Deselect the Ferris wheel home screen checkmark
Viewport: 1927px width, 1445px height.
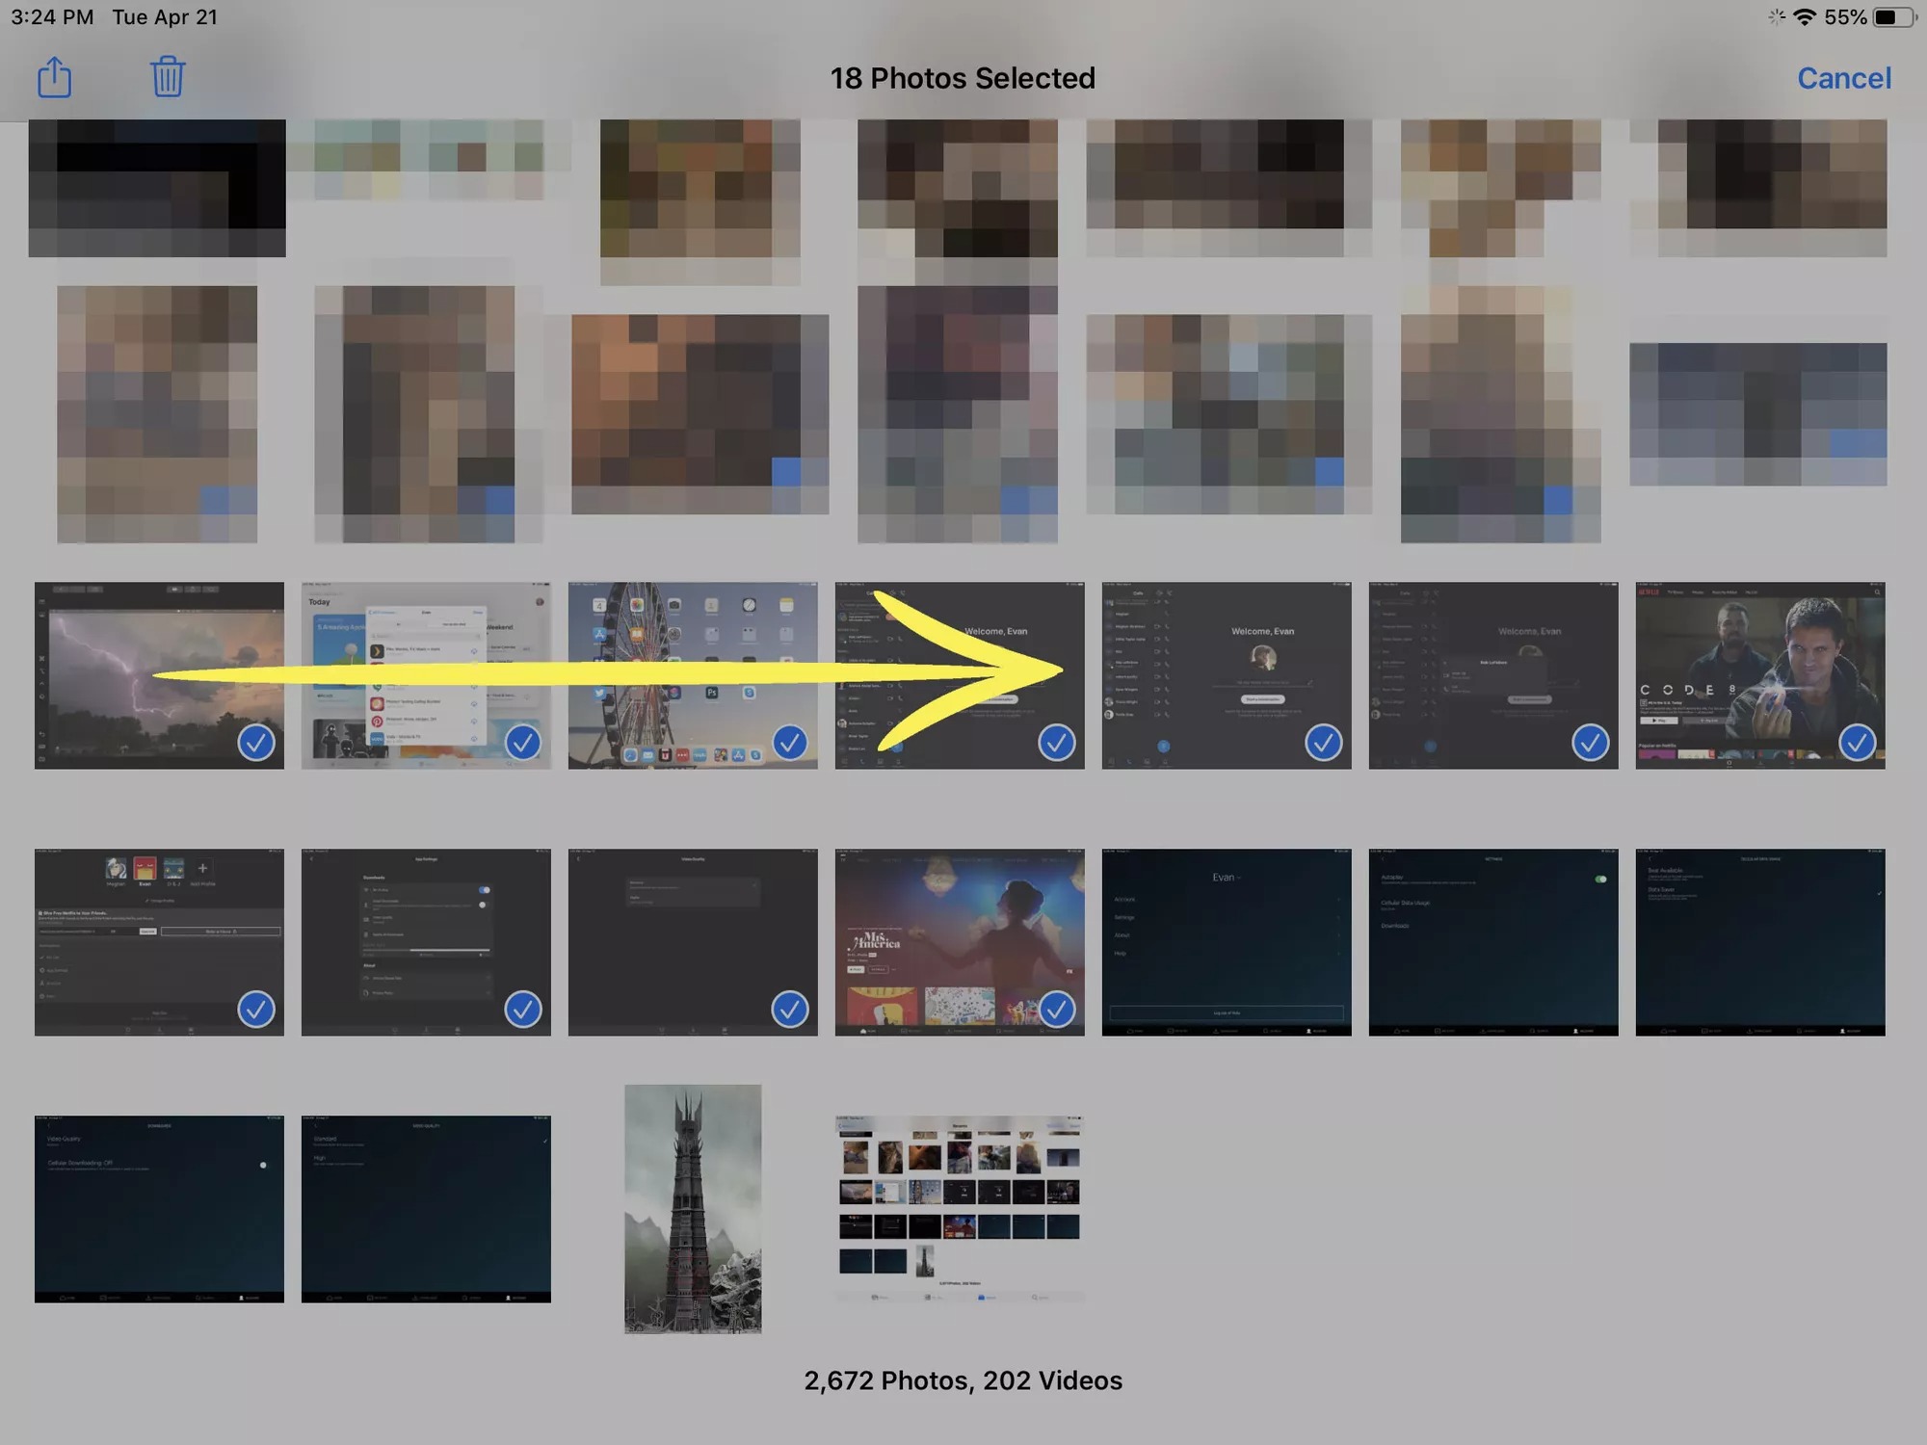coord(790,743)
